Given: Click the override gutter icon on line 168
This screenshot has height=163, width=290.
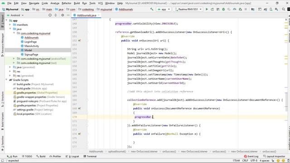Looking at the screenshot, I should pyautogui.click(x=79, y=109).
